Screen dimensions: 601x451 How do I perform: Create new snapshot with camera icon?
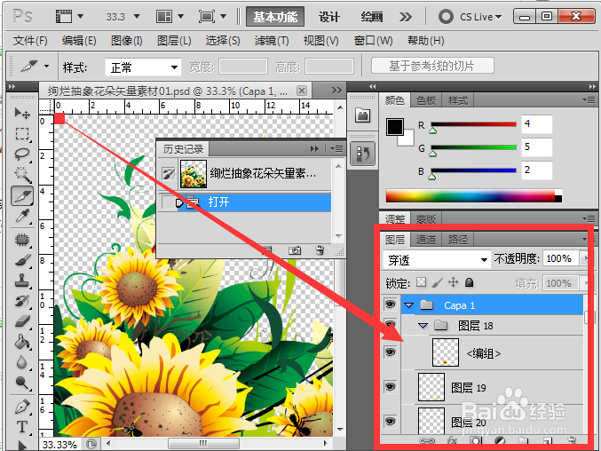click(x=295, y=250)
